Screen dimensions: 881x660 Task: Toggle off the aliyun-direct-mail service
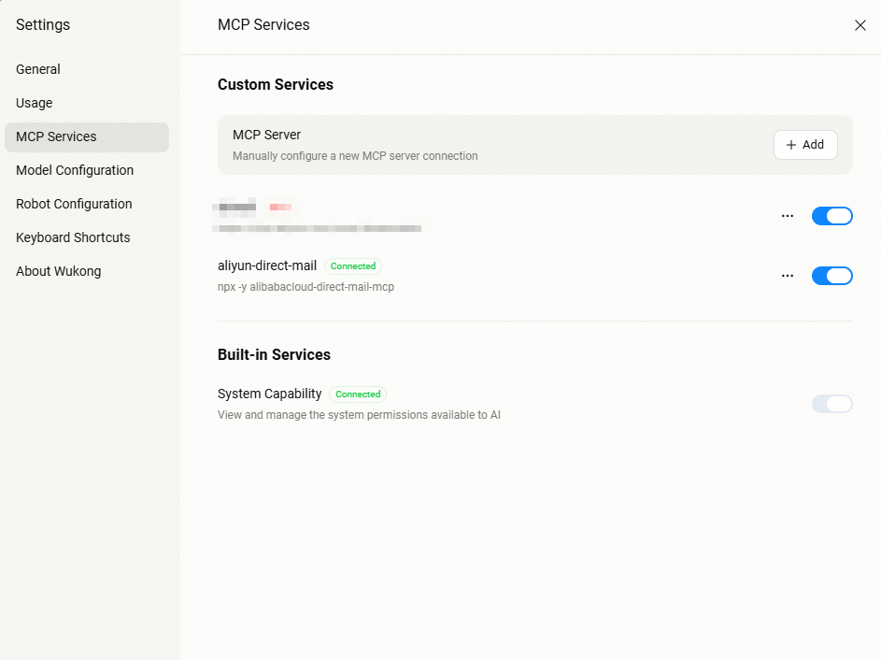click(x=831, y=276)
